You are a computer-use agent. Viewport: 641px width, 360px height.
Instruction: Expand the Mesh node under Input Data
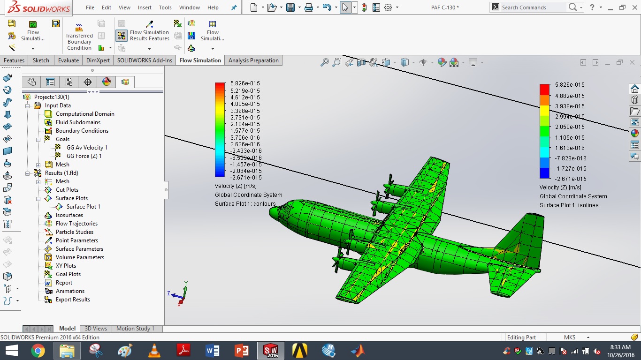coord(38,165)
